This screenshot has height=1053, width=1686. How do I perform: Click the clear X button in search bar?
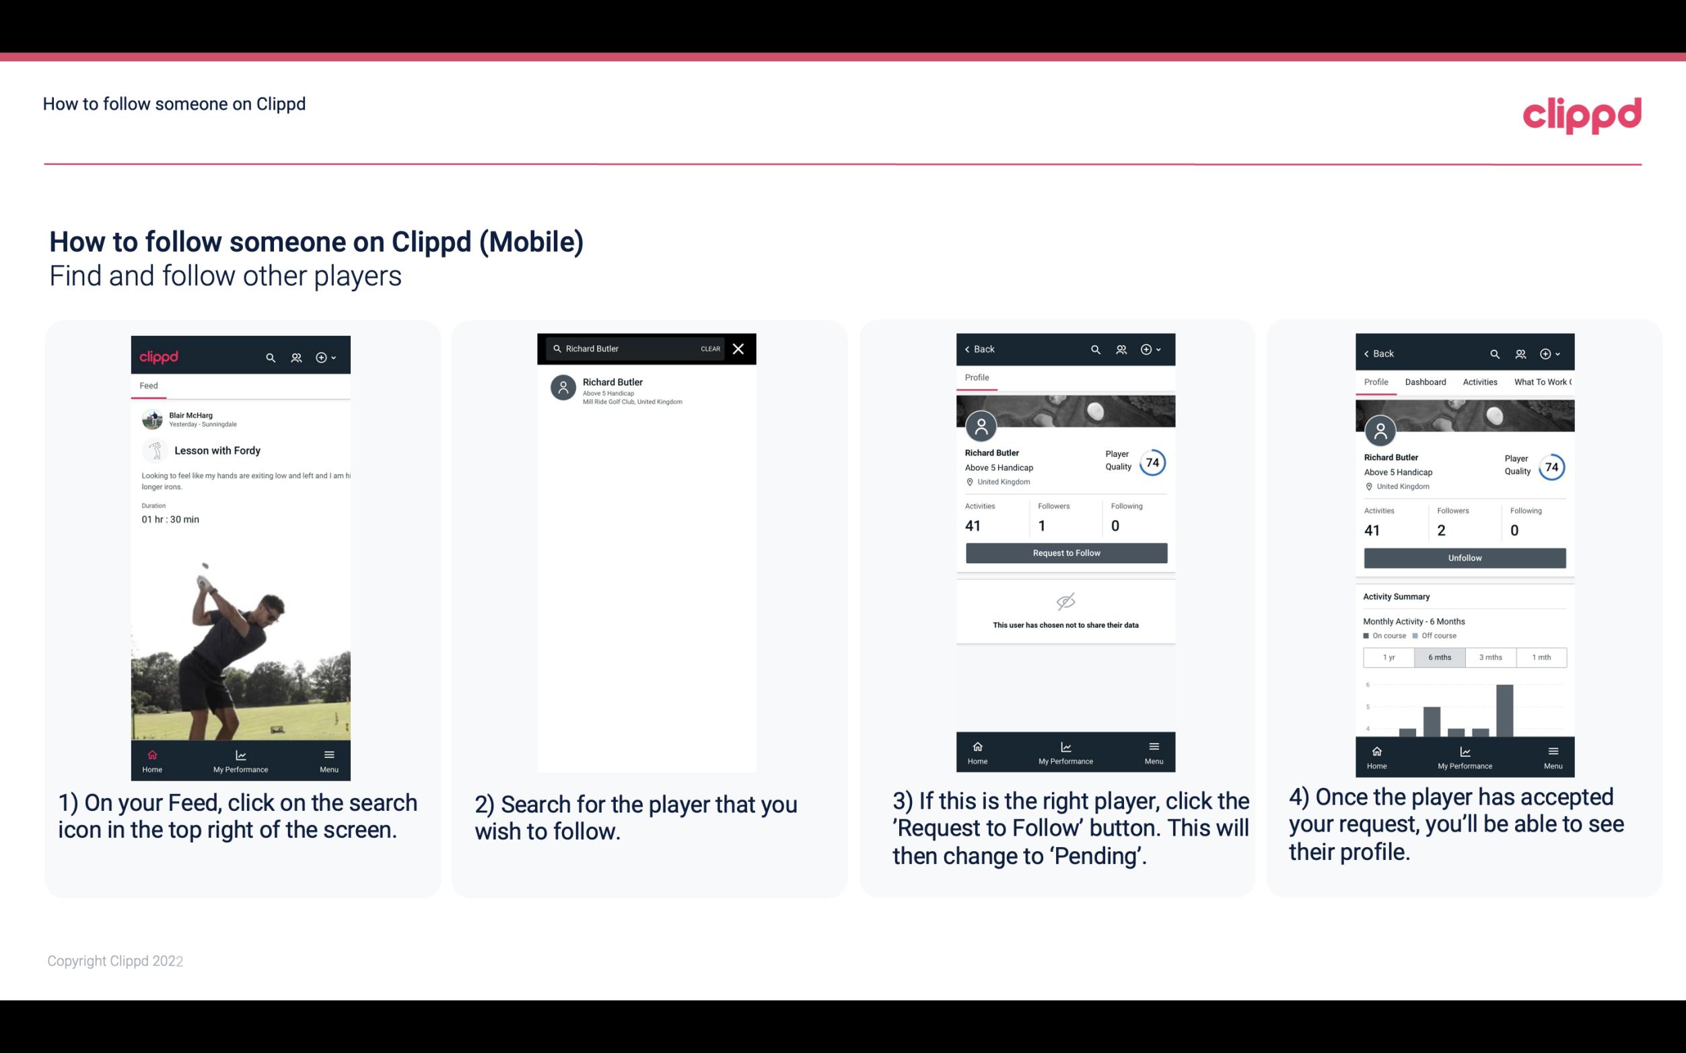tap(740, 348)
